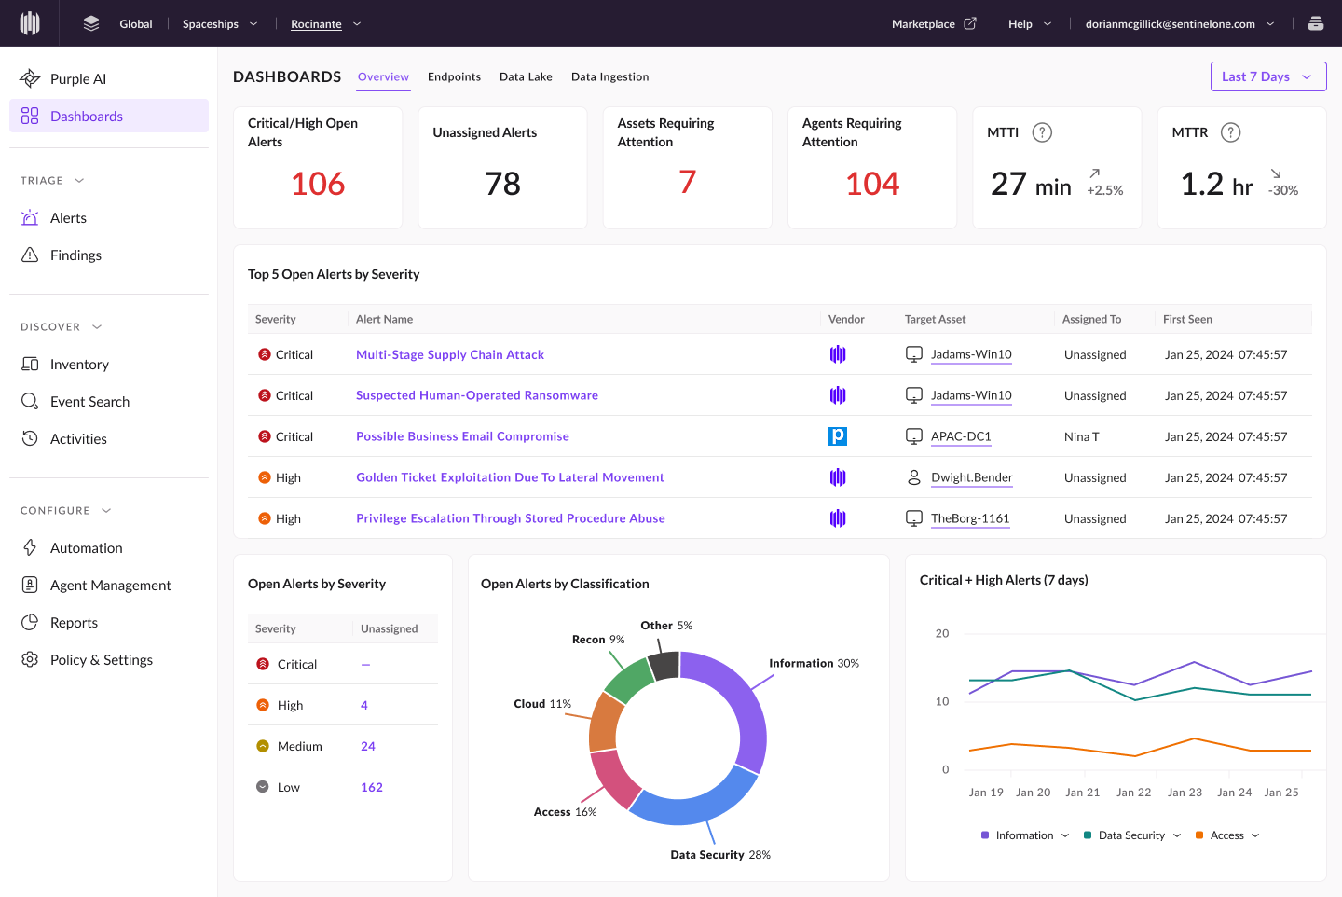Open the top-right user avatar icon
Viewport: 1342px width, 897px height.
click(1315, 23)
